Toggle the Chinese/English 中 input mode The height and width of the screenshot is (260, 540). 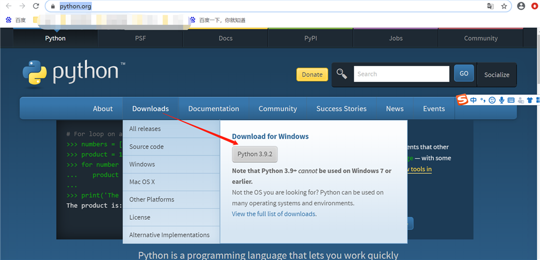coord(474,100)
